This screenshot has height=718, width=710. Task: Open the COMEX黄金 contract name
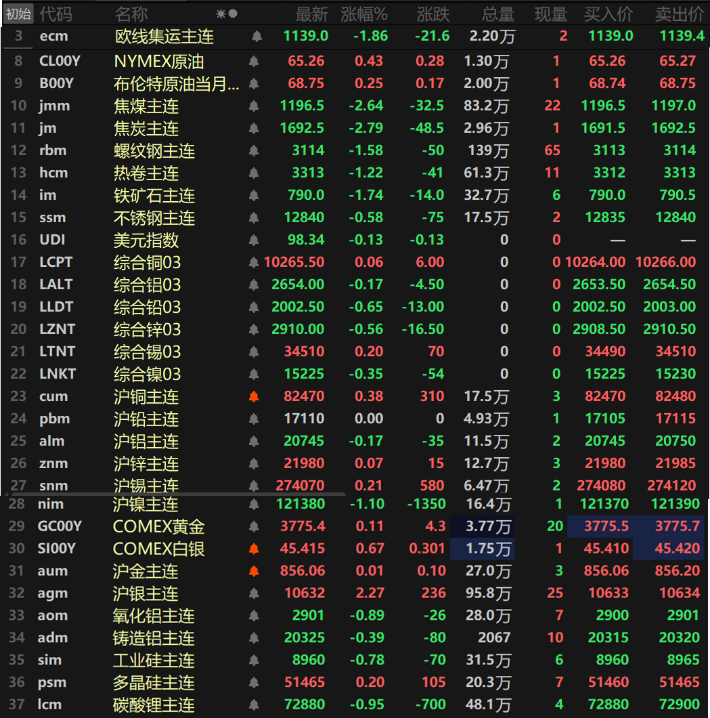[158, 526]
